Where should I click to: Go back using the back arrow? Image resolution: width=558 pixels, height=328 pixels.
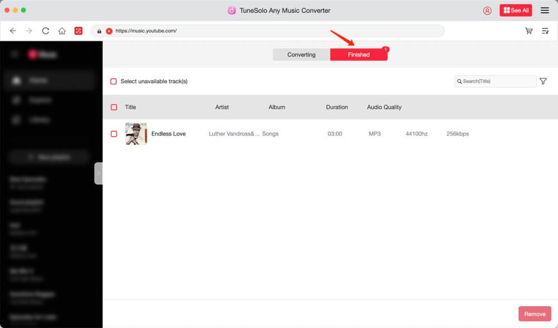(13, 31)
